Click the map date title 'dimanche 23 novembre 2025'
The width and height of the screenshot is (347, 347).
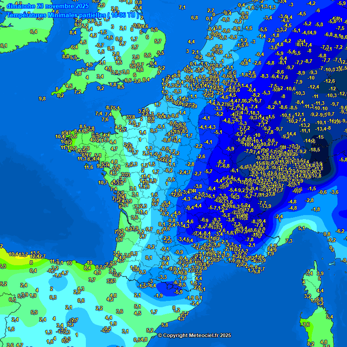(x=47, y=6)
